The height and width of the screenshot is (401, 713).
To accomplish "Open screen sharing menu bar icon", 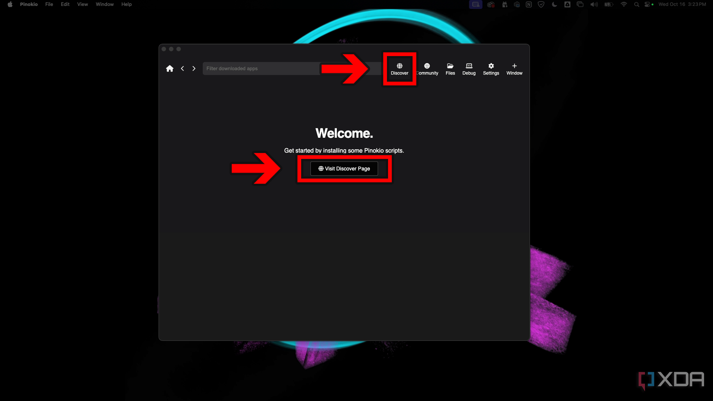I will coord(476,4).
